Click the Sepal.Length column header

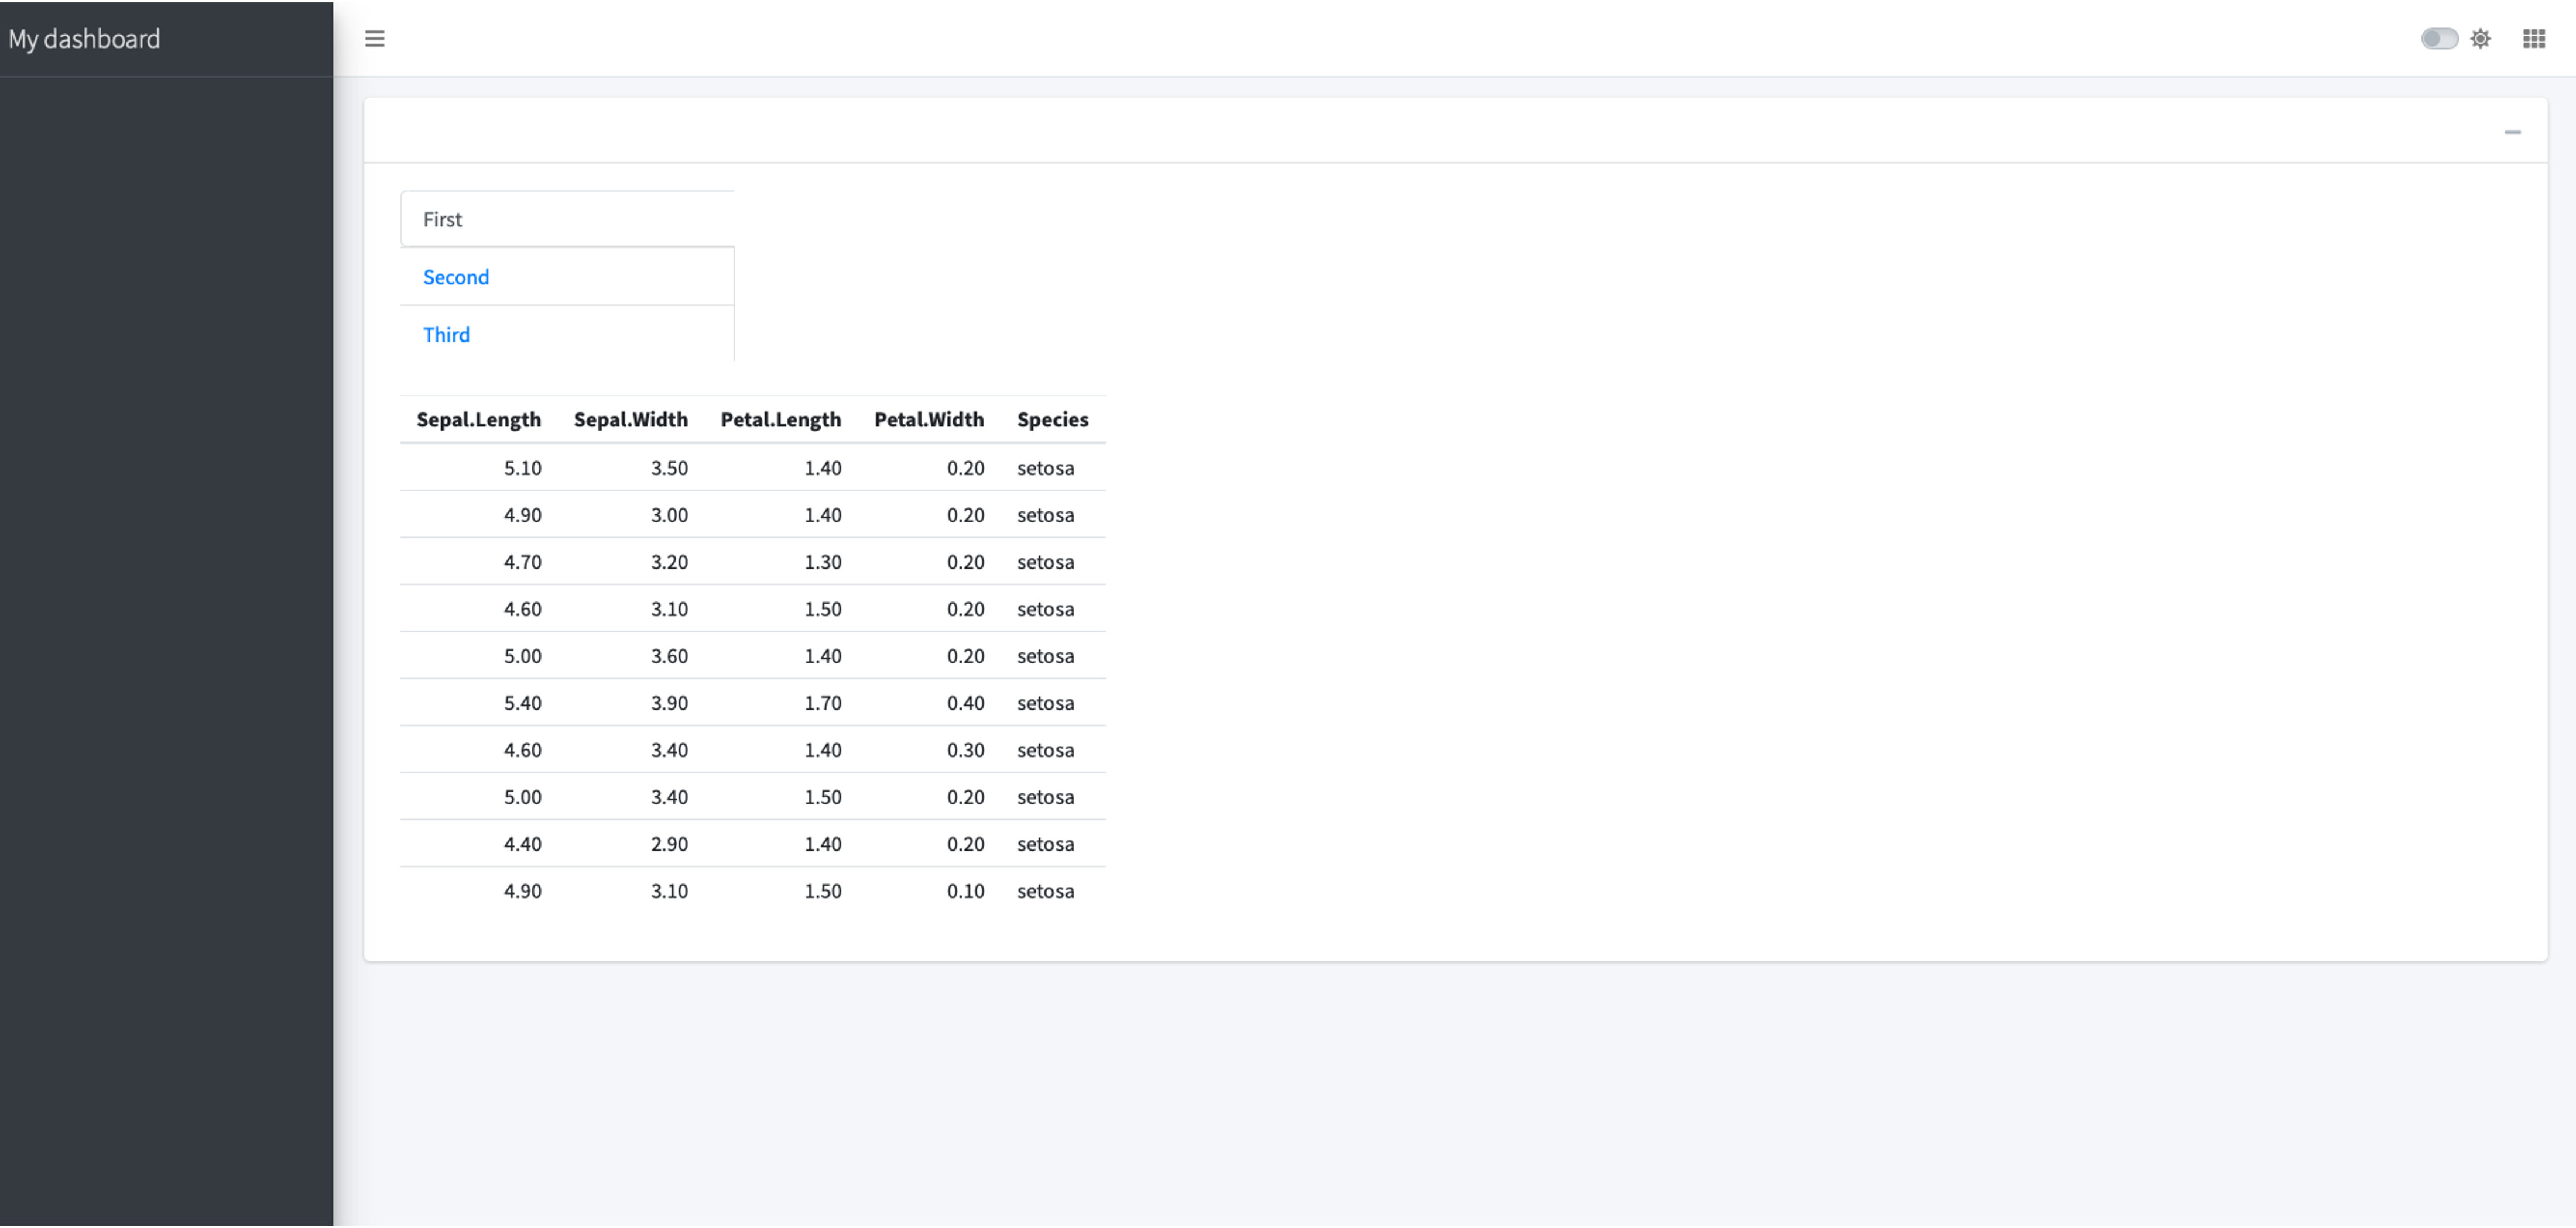478,419
